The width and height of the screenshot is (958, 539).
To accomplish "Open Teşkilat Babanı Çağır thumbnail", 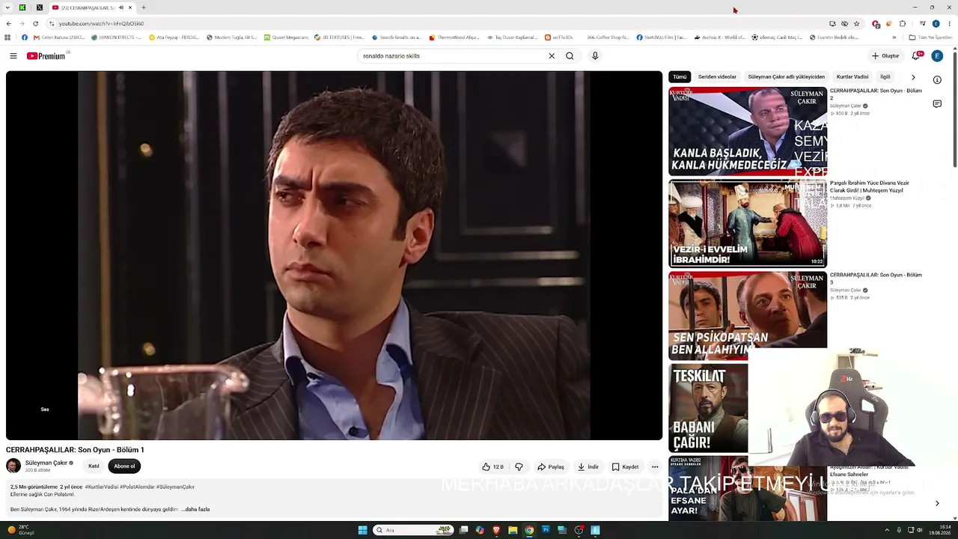I will (708, 408).
